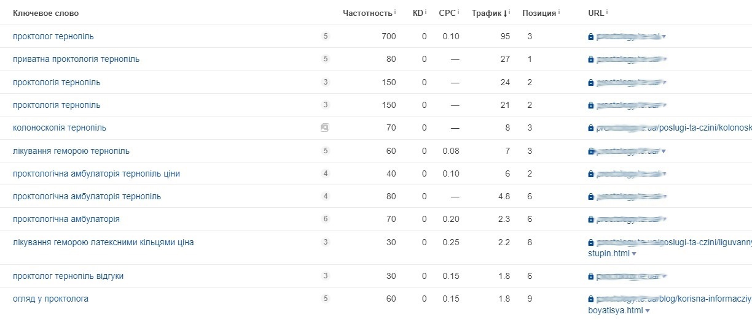Image resolution: width=752 pixels, height=320 pixels.
Task: Click the lock icon in 'огляд у проктолога' URL
Action: tap(591, 300)
